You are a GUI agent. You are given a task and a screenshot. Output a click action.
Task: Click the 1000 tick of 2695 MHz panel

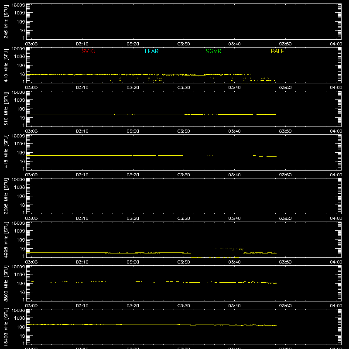(x=20, y=188)
